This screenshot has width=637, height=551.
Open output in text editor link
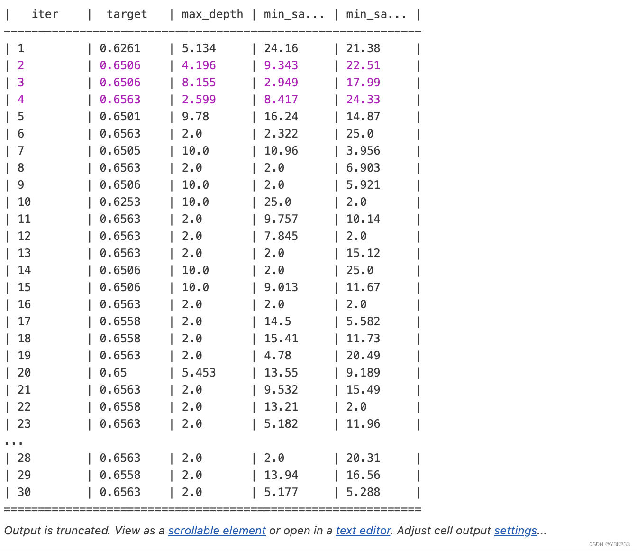(x=363, y=530)
